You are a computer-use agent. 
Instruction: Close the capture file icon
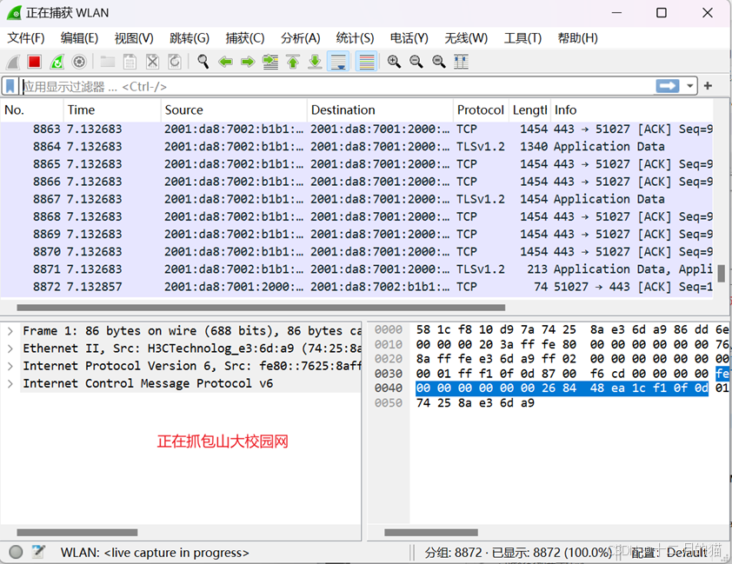pos(153,62)
